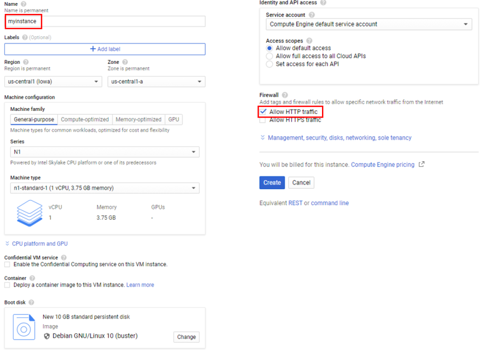Click the boot disk image icon

tap(24, 327)
